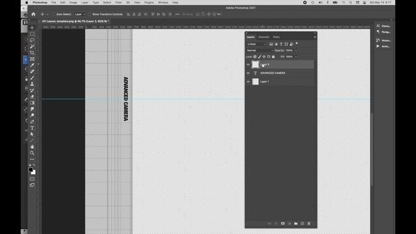Select the Horizontal Type tool
The width and height of the screenshot is (416, 234).
(x=32, y=128)
